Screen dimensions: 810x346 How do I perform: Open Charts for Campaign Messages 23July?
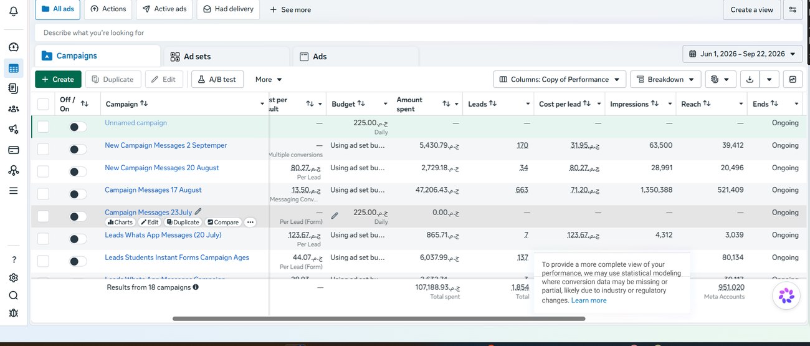120,222
